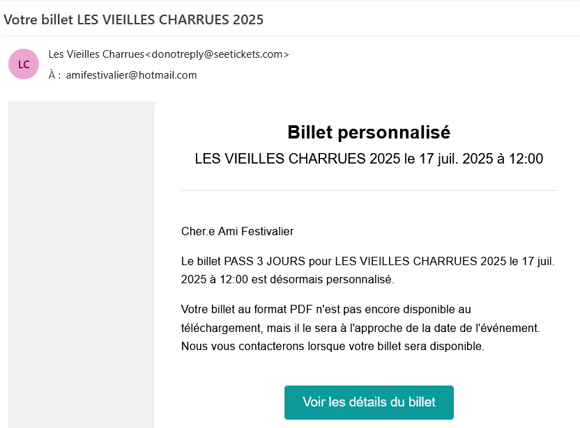Click the line starting with 'téléchargement, mais il'

coord(360,328)
